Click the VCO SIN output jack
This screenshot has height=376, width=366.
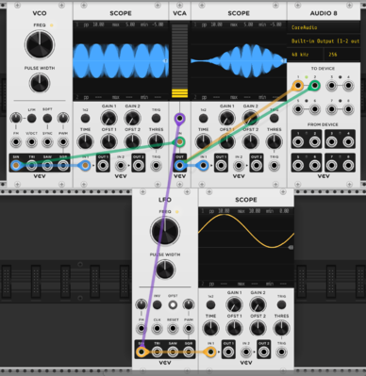[x=16, y=165]
